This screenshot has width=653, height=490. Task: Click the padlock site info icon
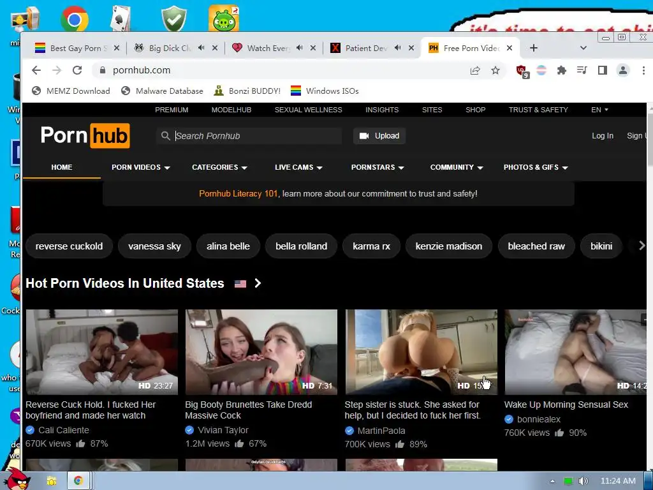pyautogui.click(x=103, y=70)
